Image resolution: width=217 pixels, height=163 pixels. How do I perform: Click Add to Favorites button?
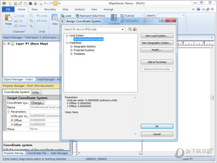coord(157,62)
